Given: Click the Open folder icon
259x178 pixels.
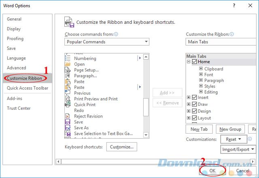Looking at the screenshot, I should [68, 64].
